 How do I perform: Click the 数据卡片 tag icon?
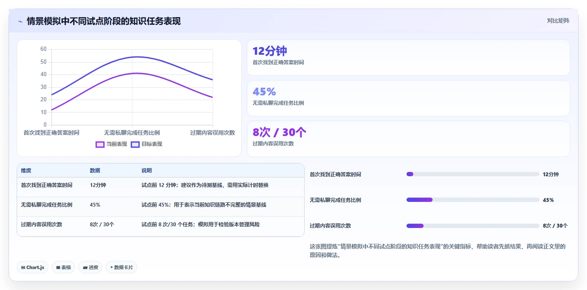[112, 267]
